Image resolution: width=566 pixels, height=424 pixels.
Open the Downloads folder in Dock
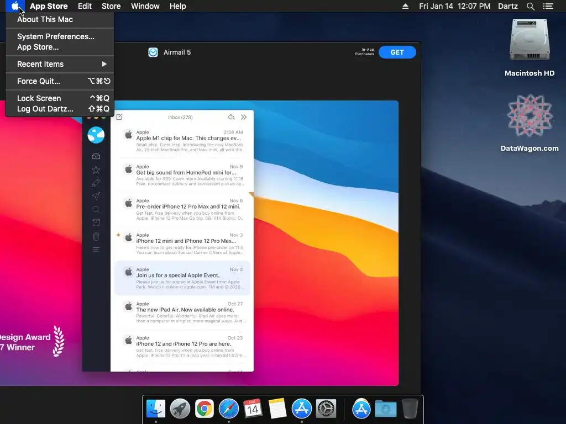385,409
